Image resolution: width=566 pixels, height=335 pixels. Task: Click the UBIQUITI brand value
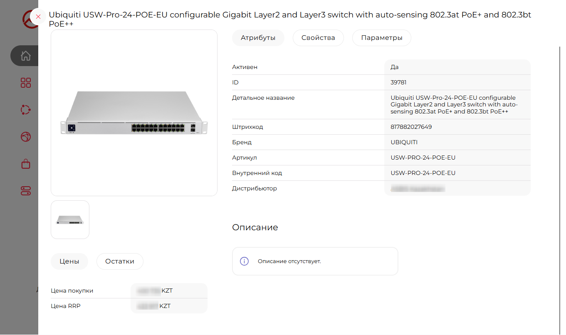(404, 142)
